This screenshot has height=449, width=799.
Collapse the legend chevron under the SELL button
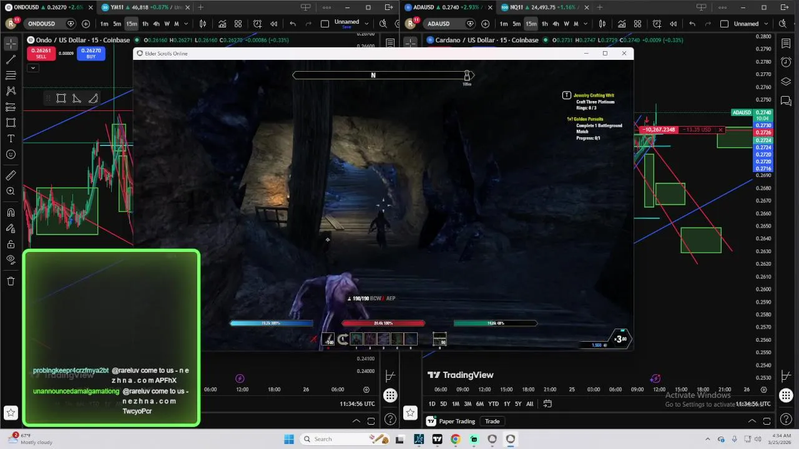pyautogui.click(x=33, y=68)
